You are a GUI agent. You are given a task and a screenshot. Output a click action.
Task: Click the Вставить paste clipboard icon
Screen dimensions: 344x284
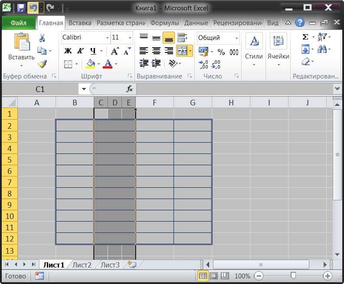pyautogui.click(x=22, y=42)
